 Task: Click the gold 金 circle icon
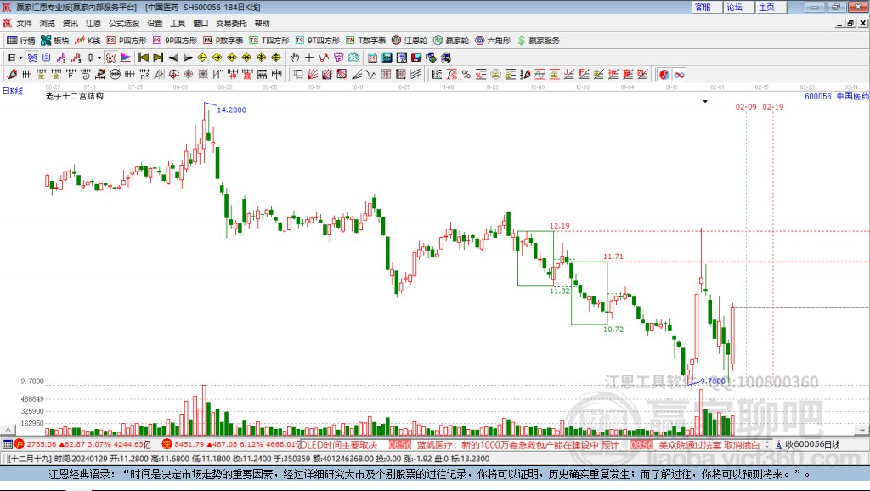(495, 74)
